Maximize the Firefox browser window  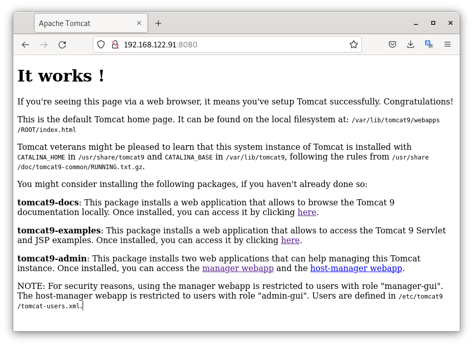point(433,23)
